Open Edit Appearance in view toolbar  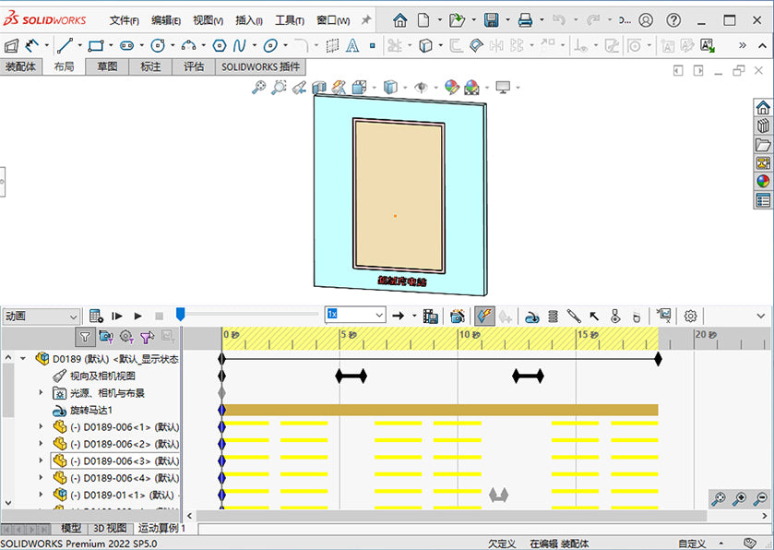tap(452, 88)
